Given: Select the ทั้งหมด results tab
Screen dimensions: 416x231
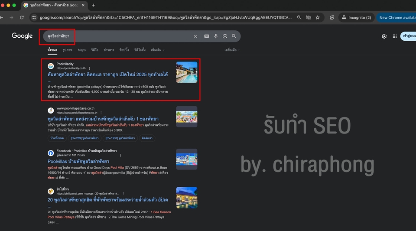Looking at the screenshot, I should click(x=52, y=50).
